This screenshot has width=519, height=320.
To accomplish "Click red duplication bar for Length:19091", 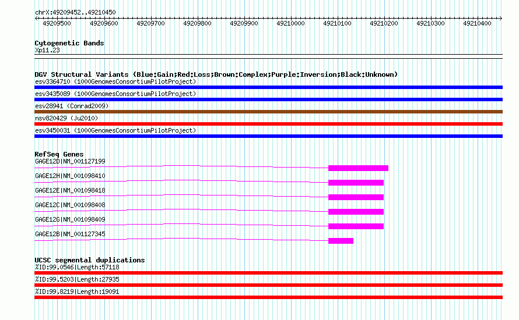I will pyautogui.click(x=268, y=297).
